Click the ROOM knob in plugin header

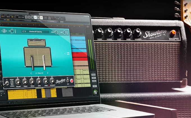pos(56,32)
